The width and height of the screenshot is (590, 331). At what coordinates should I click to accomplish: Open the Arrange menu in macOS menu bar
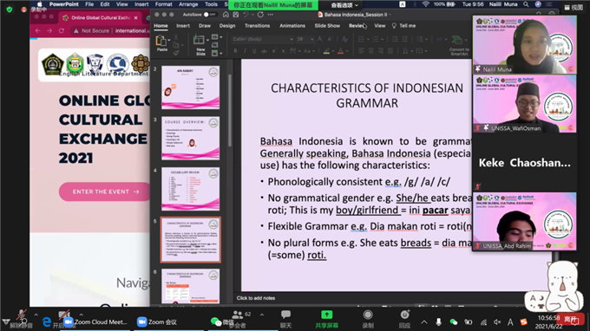pyautogui.click(x=188, y=4)
